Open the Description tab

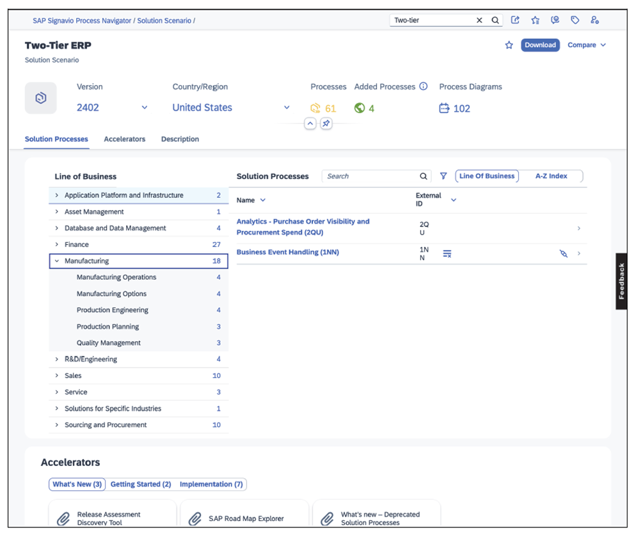coord(179,139)
